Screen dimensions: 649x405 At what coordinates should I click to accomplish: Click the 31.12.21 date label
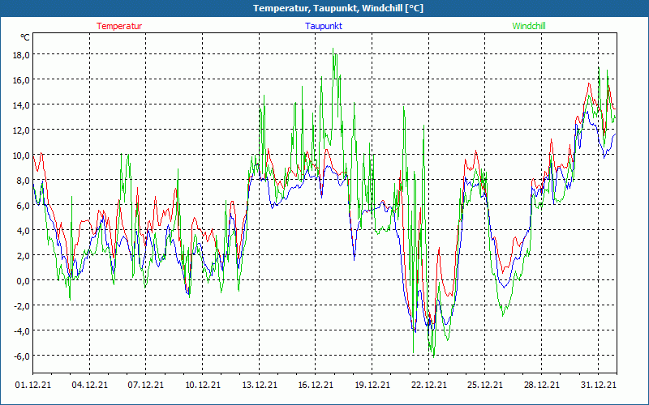click(x=599, y=385)
